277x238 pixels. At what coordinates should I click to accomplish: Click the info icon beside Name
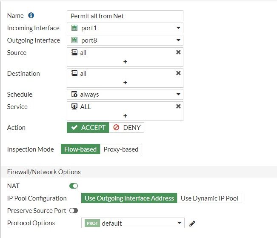coord(31,15)
